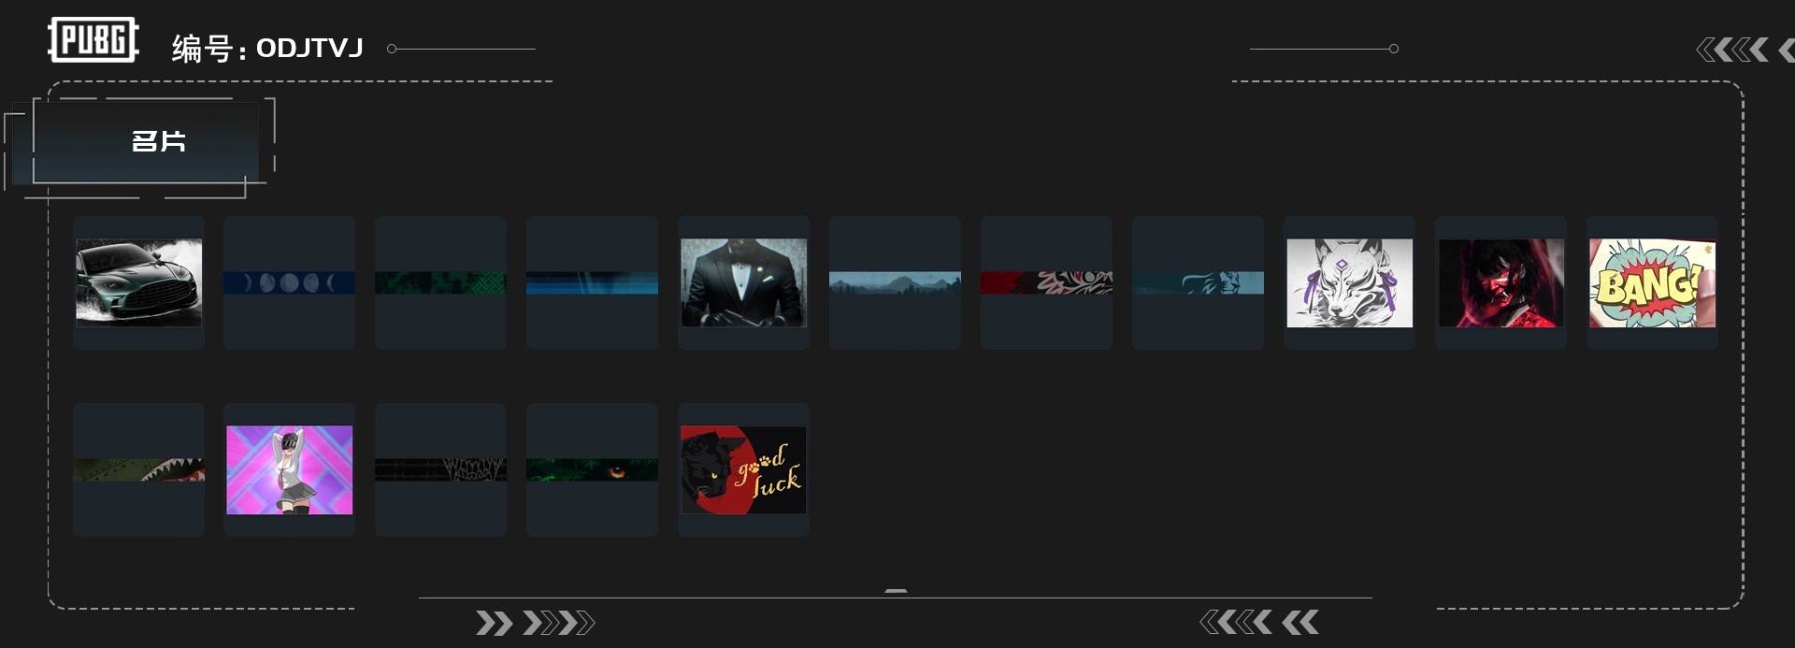Select the shark teeth banner nameplate

(138, 469)
